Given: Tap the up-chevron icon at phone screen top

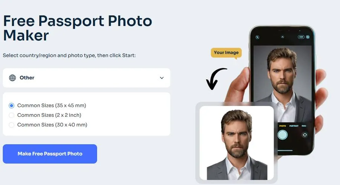Looking at the screenshot, I should click(282, 37).
